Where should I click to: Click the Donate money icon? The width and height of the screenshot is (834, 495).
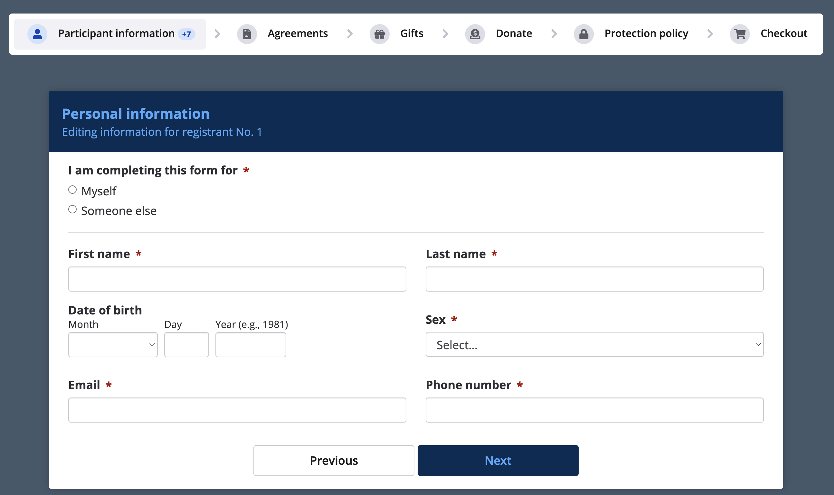coord(475,34)
